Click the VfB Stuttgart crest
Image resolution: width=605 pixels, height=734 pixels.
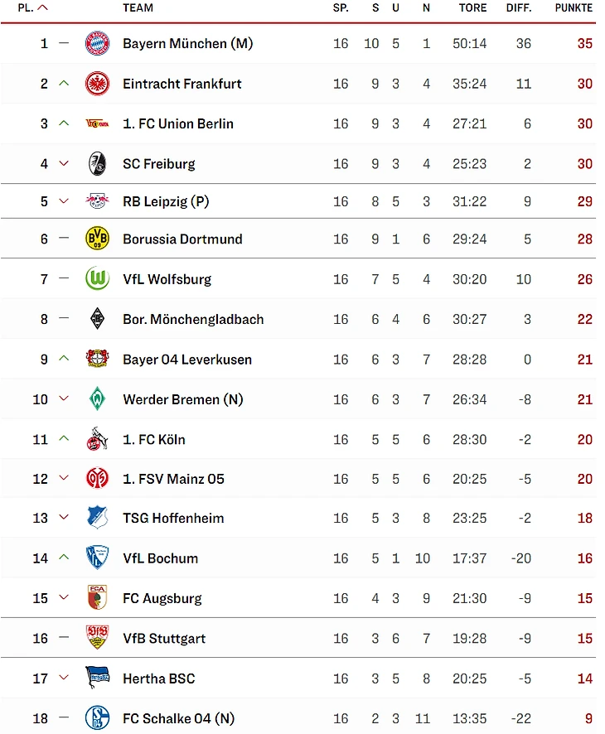tap(97, 638)
